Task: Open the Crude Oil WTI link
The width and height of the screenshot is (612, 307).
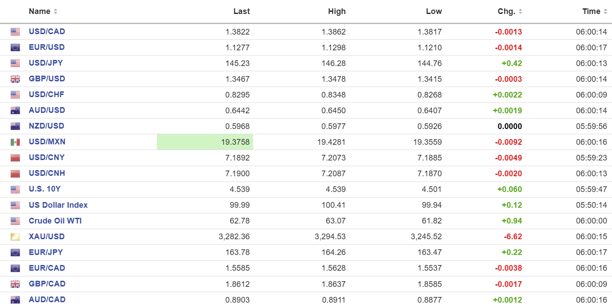Action: (55, 221)
